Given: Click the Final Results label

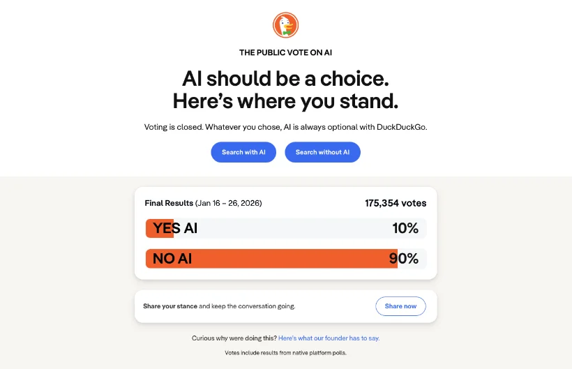Looking at the screenshot, I should tap(169, 204).
